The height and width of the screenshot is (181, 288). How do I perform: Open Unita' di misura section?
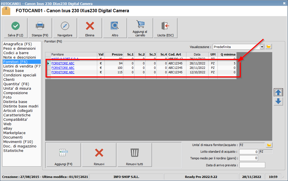17,89
